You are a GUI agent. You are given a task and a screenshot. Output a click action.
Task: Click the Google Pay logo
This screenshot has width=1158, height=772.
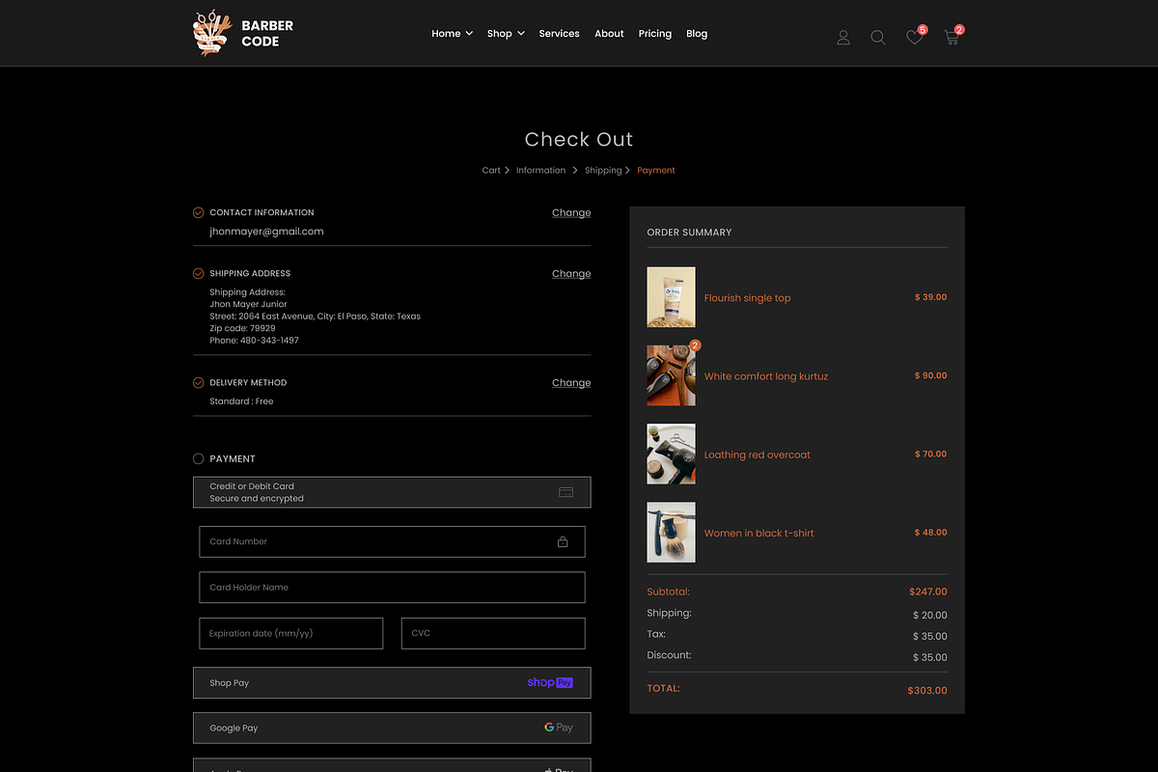(x=559, y=728)
